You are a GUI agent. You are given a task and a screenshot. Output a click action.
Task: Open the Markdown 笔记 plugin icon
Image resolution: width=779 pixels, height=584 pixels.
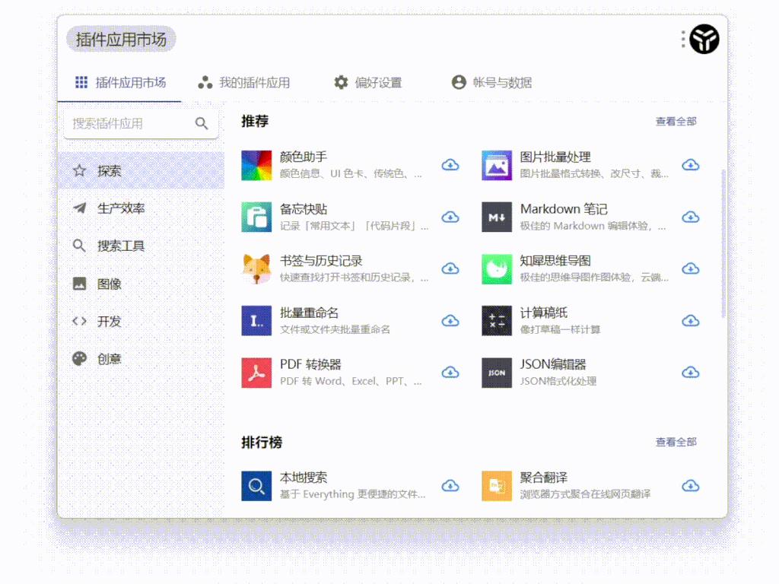496,217
